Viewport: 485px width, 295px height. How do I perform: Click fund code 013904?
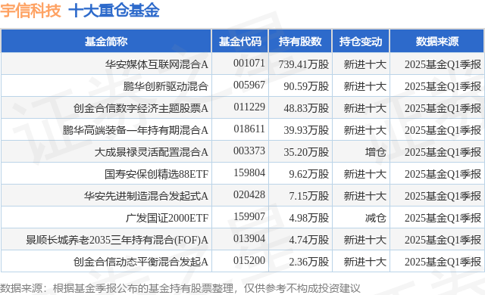coord(249,238)
